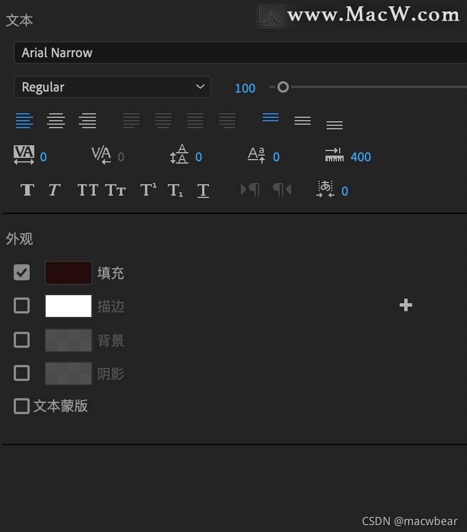Click the tracking VA icon
Screen dimensions: 467x532
point(24,155)
